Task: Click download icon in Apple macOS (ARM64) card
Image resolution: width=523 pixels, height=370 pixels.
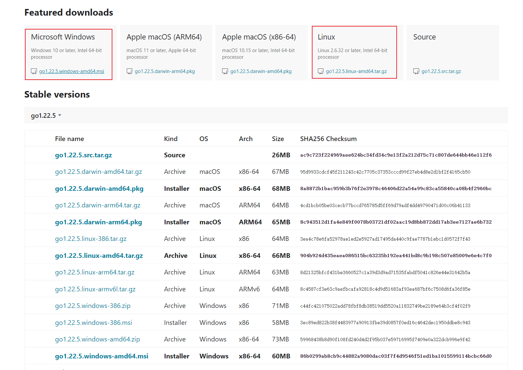Action: pyautogui.click(x=130, y=71)
